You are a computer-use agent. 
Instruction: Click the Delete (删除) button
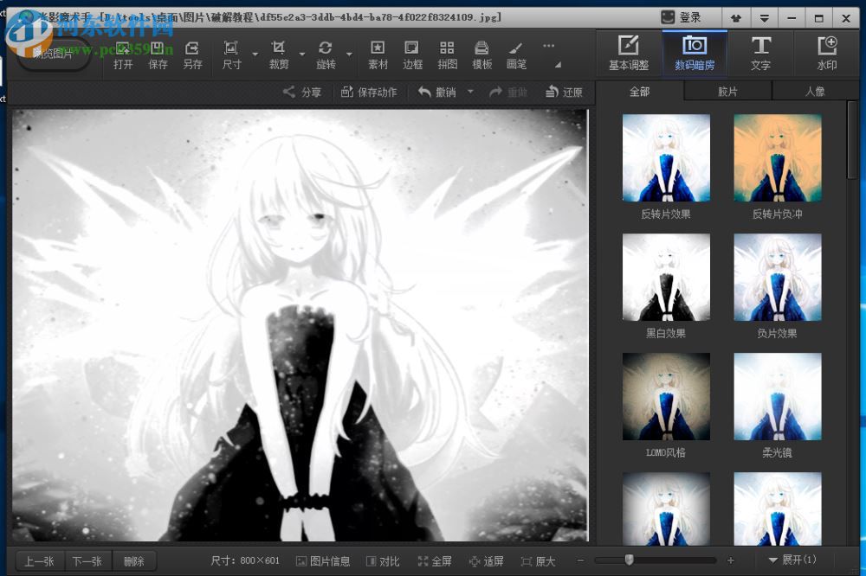click(x=134, y=560)
